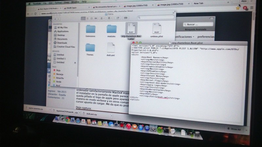Switch Finder to column view
Screen dimensions: 262x147
tap(92, 19)
